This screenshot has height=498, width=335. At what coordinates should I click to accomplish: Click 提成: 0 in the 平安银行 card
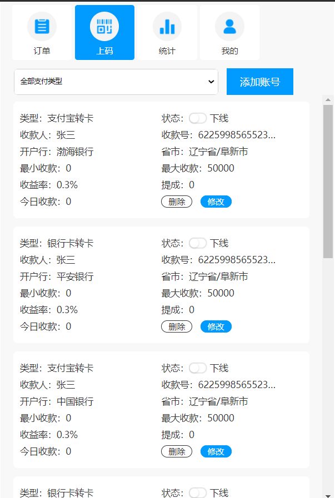(x=178, y=310)
